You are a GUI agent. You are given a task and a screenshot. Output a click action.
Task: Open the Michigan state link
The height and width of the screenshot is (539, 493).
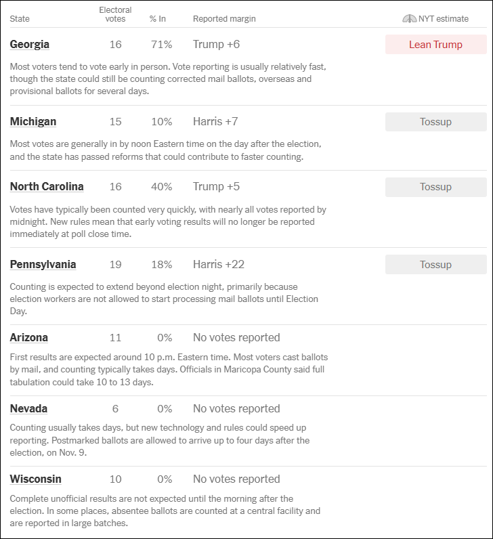point(33,122)
